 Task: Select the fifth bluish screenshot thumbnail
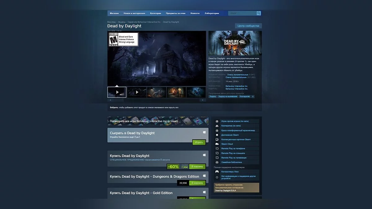(196, 92)
